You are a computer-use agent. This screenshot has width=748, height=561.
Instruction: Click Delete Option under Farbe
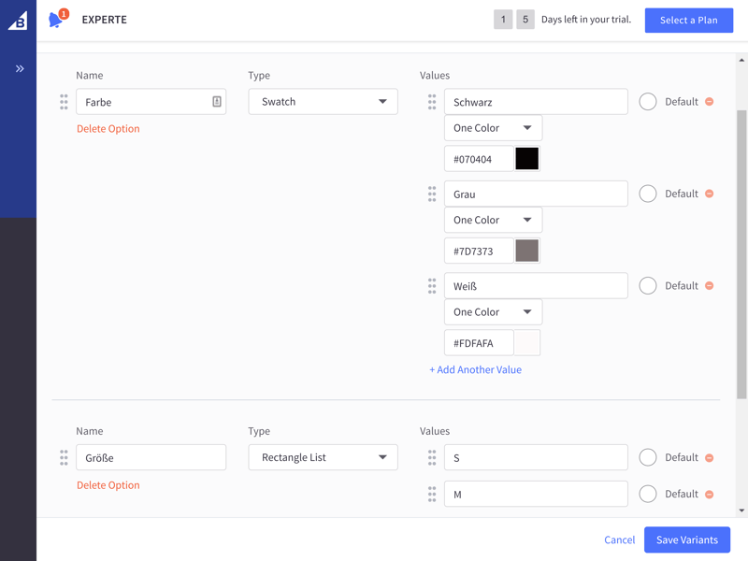pos(108,129)
